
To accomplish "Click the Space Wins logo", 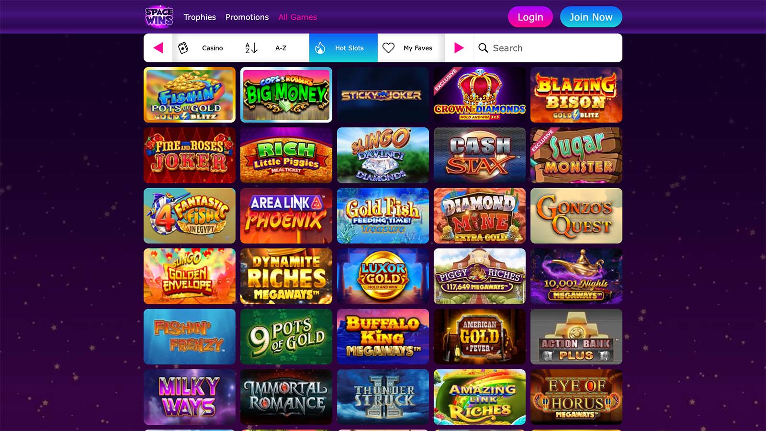I will tap(159, 17).
